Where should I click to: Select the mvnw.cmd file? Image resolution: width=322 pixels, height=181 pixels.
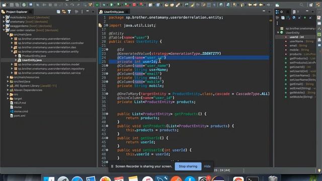point(21,112)
